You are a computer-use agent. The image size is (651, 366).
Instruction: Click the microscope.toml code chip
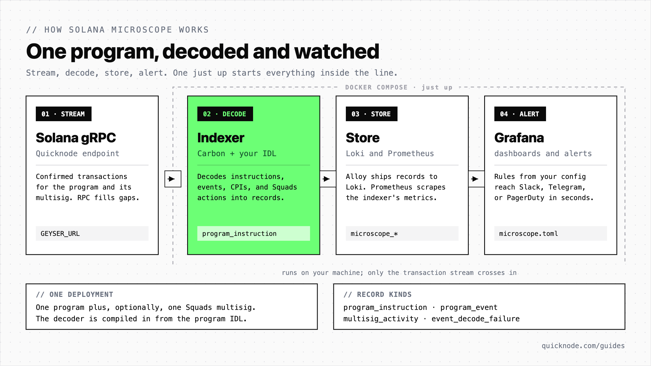[x=551, y=233]
